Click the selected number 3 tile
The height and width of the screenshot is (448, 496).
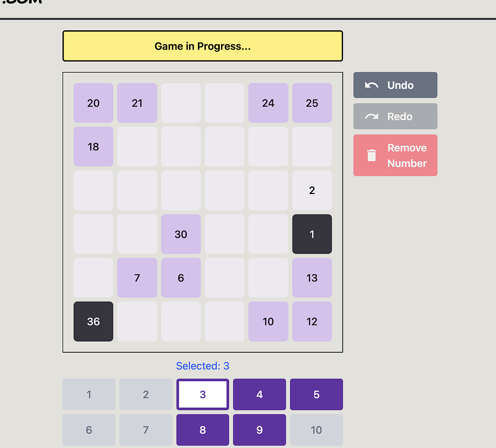point(202,394)
